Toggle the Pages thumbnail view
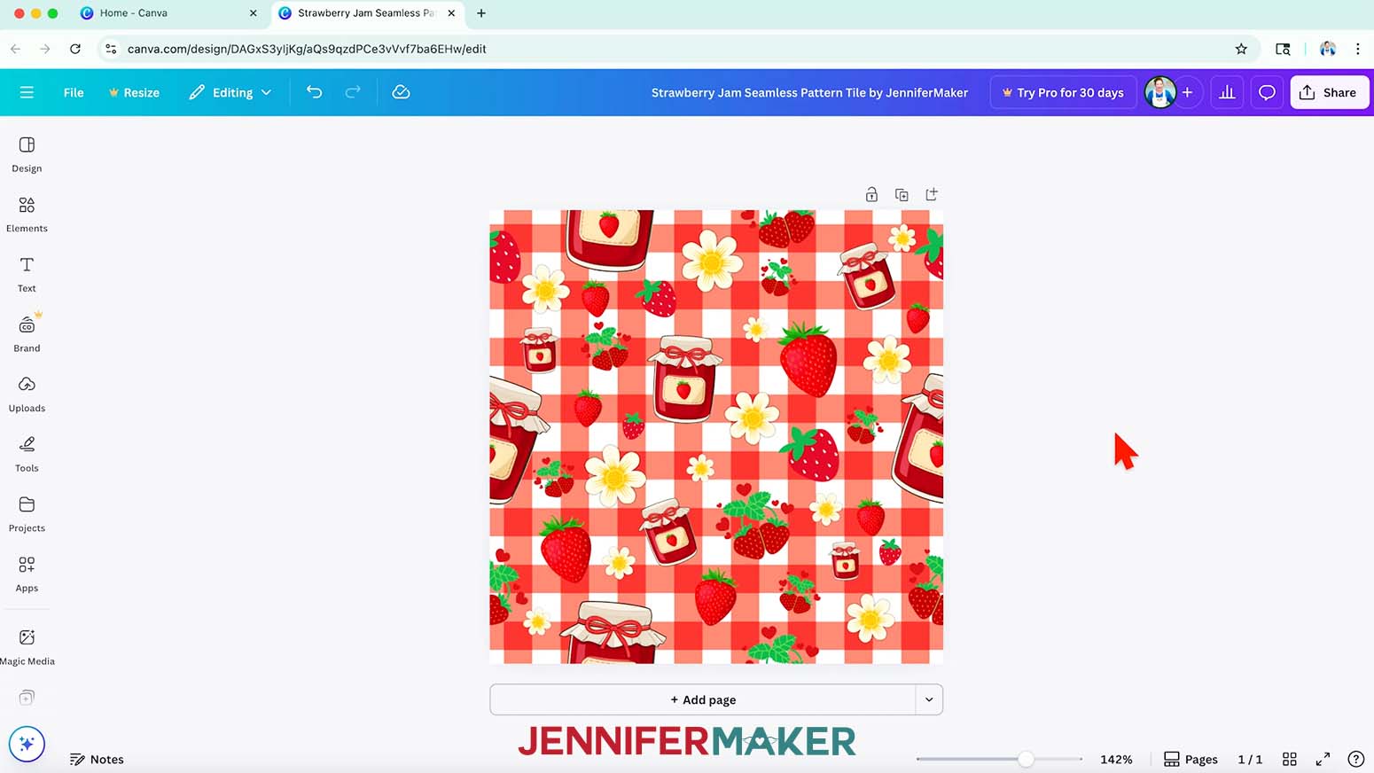 (x=1191, y=759)
